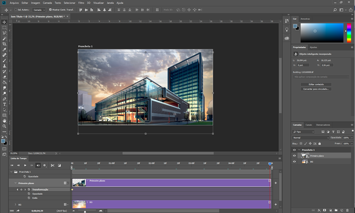Add layer style with fx icon
This screenshot has height=213, width=355.
[319, 210]
